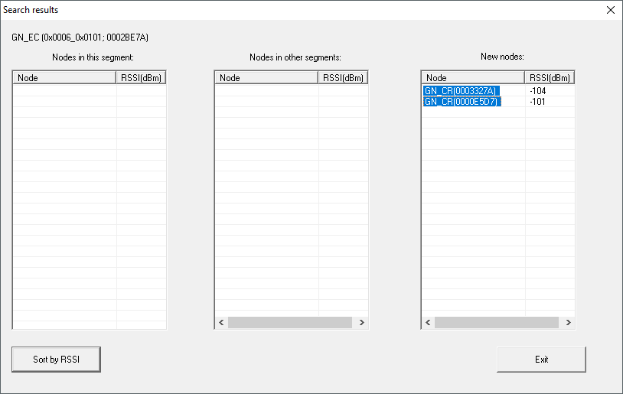Viewport: 623px width, 394px height.
Task: Click the Sort by RSSI button
Action: click(x=56, y=360)
